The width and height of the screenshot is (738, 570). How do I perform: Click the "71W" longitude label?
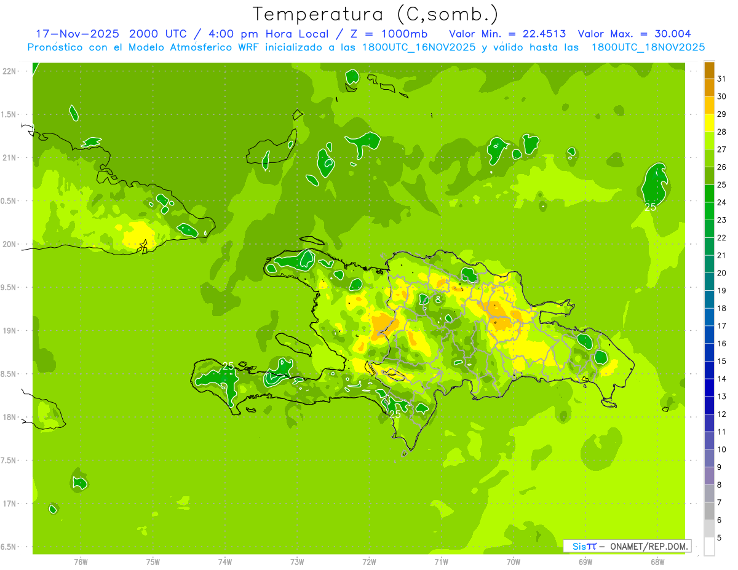pyautogui.click(x=441, y=563)
